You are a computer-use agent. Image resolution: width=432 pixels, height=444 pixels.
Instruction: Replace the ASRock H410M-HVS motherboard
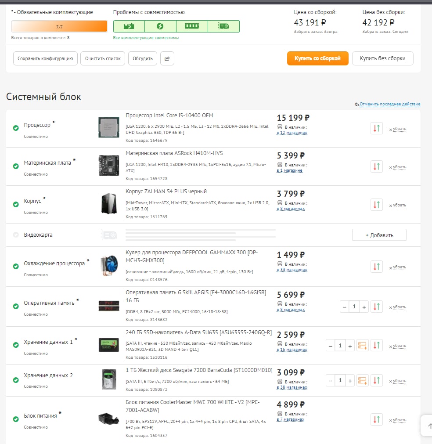[377, 166]
